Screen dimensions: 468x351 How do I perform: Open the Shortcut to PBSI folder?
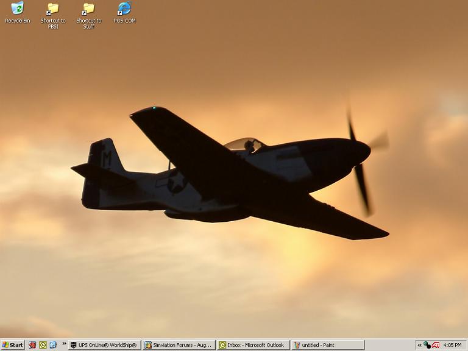(x=53, y=9)
